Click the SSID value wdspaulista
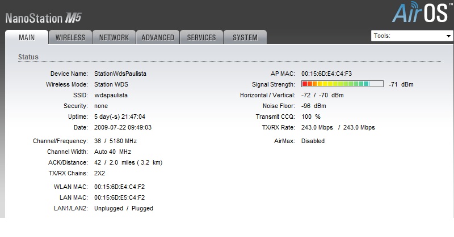This screenshot has height=237, width=454. 111,95
